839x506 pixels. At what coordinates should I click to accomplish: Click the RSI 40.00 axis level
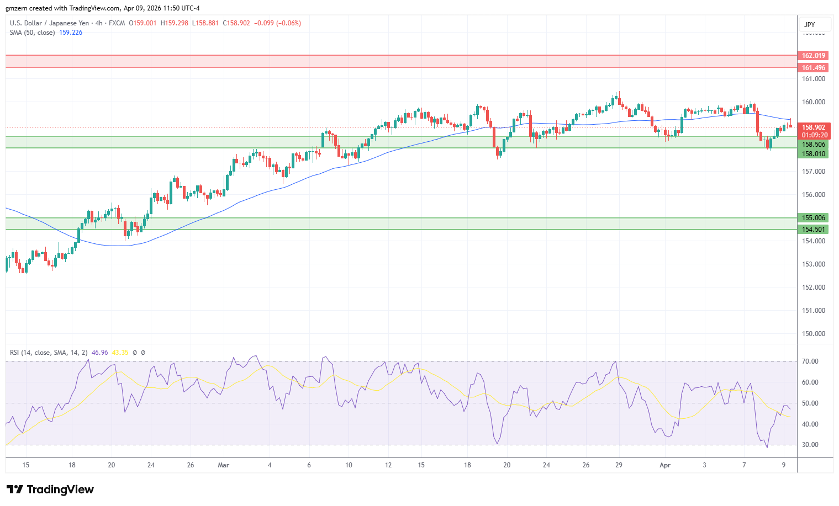810,424
